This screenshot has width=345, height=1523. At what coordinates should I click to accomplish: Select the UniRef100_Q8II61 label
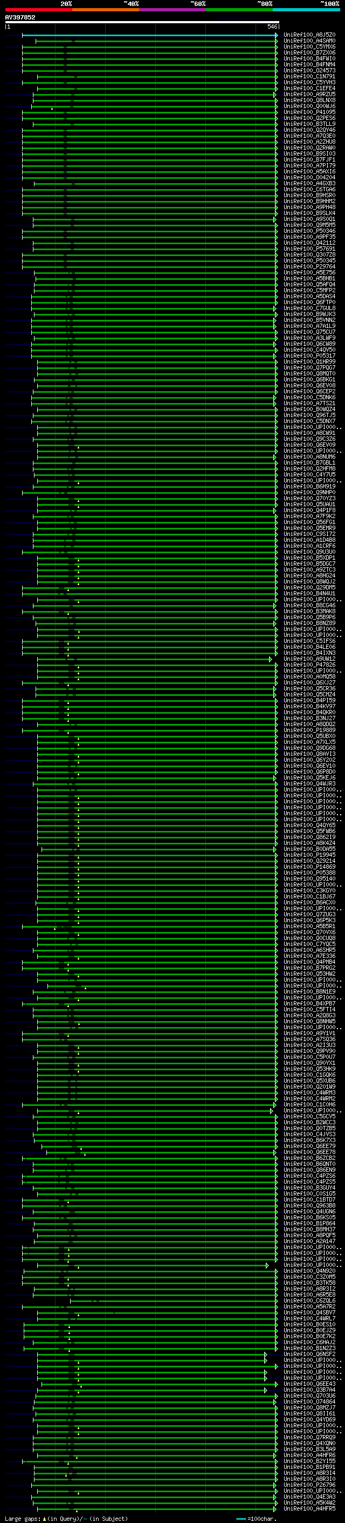tap(309, 1414)
